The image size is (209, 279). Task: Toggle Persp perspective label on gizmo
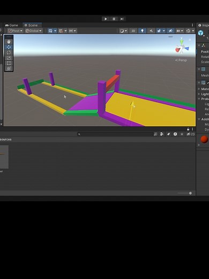(181, 60)
